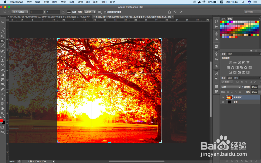Toggle pixel layer filter
This screenshot has width=261, height=163.
pyautogui.click(x=238, y=82)
